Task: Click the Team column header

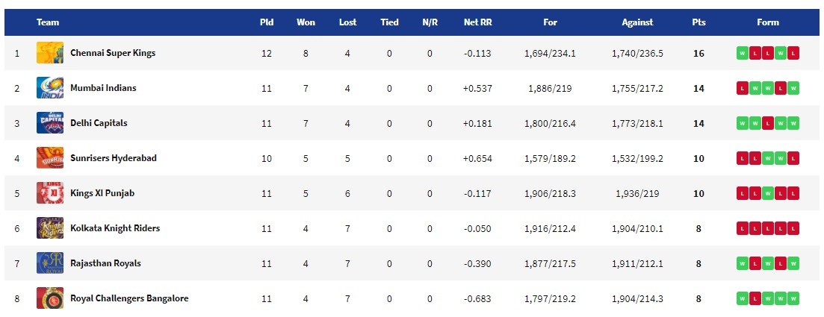Action: tap(48, 22)
